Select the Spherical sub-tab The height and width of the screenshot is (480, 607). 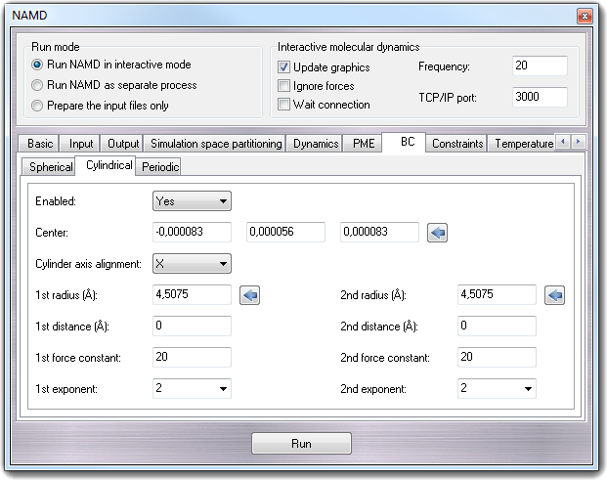pos(49,167)
